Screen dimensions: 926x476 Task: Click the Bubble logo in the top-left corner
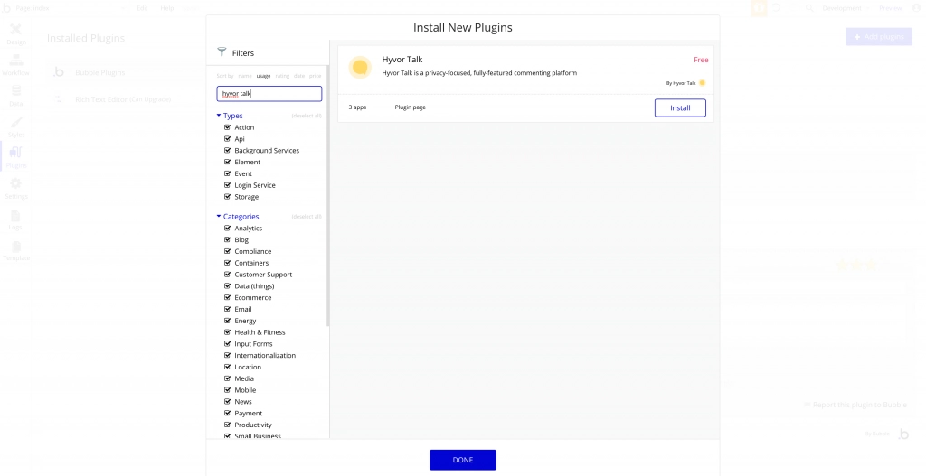7,7
